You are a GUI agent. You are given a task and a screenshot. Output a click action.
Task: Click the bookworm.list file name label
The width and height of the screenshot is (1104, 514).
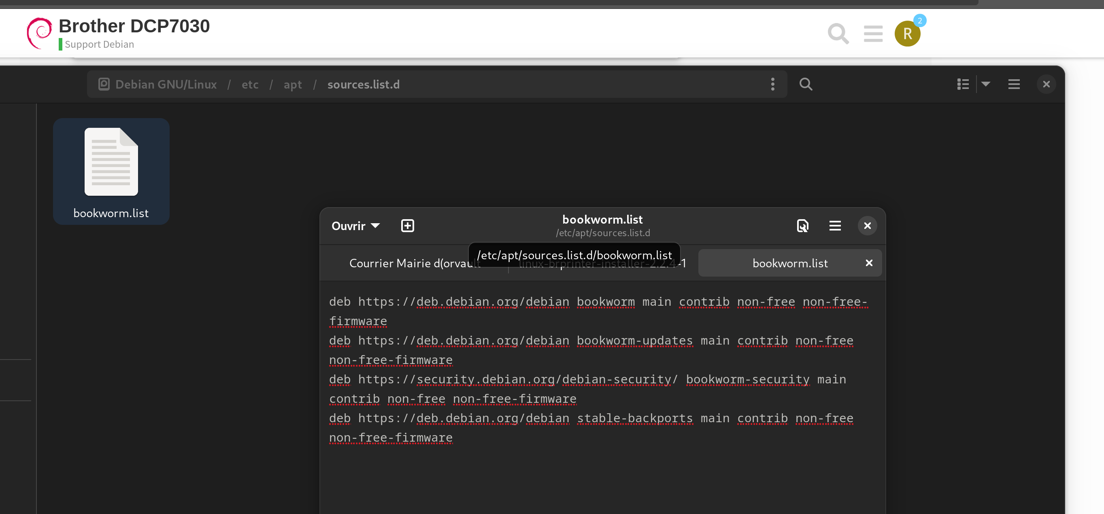111,213
